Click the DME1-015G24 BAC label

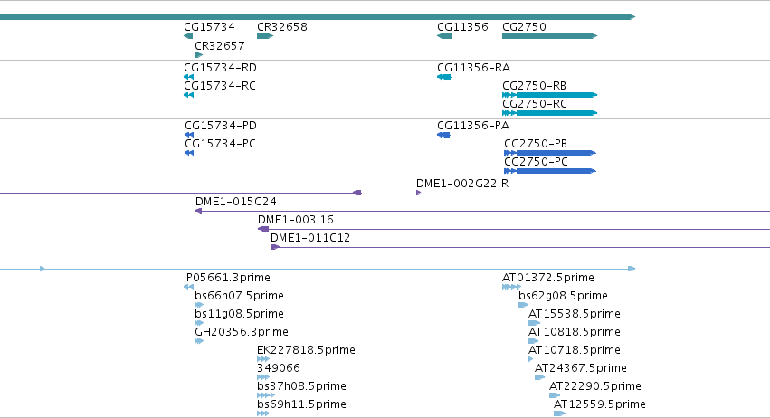[x=236, y=202]
